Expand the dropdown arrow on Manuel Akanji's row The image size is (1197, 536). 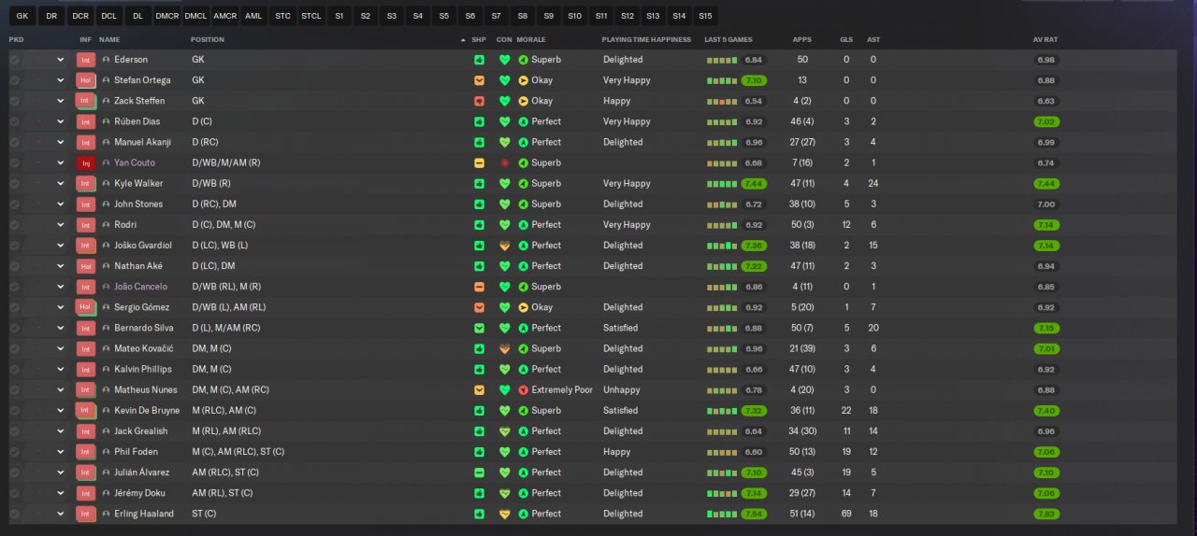(x=61, y=142)
